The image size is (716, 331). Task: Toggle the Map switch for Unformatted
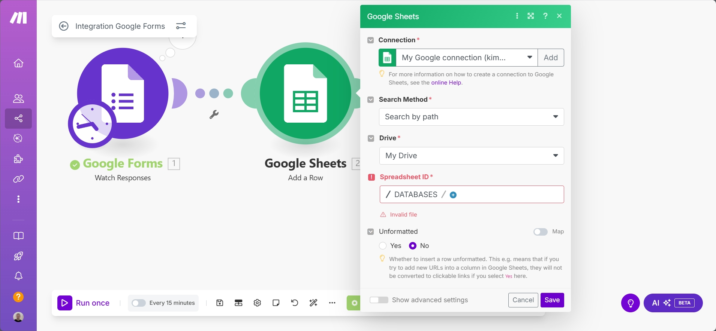pyautogui.click(x=541, y=232)
